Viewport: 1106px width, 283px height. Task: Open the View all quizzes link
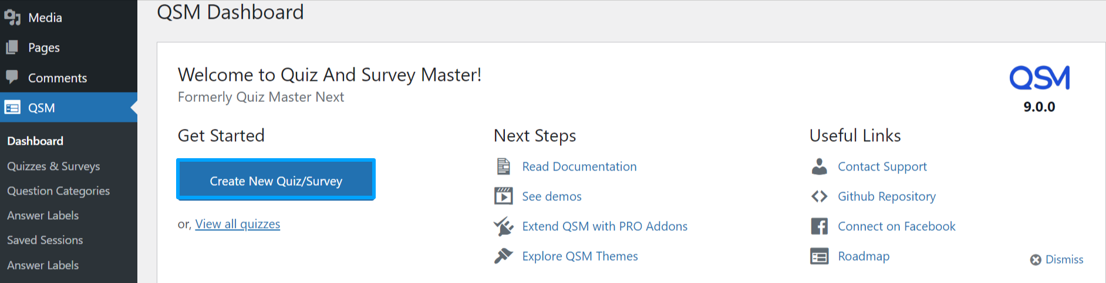[x=237, y=224]
